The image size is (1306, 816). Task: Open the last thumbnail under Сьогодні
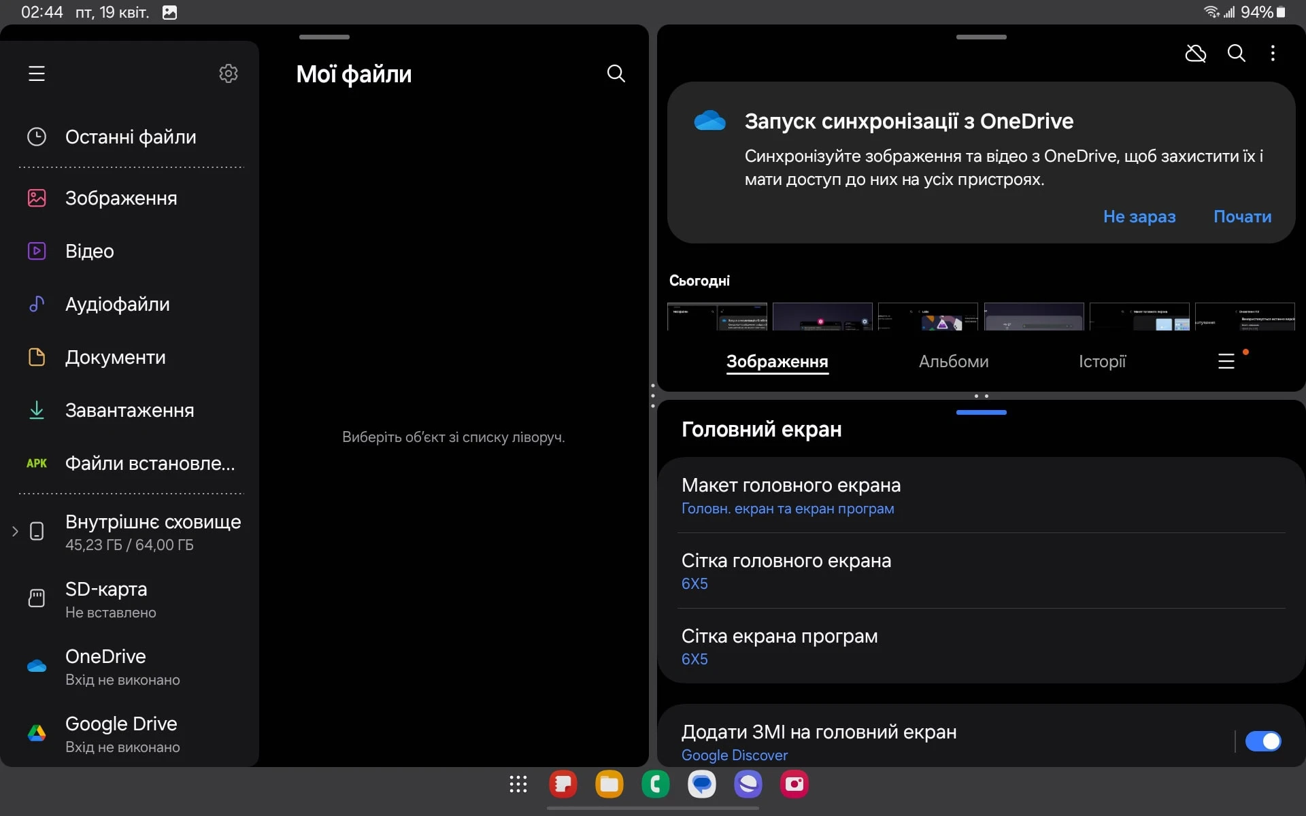click(1245, 316)
